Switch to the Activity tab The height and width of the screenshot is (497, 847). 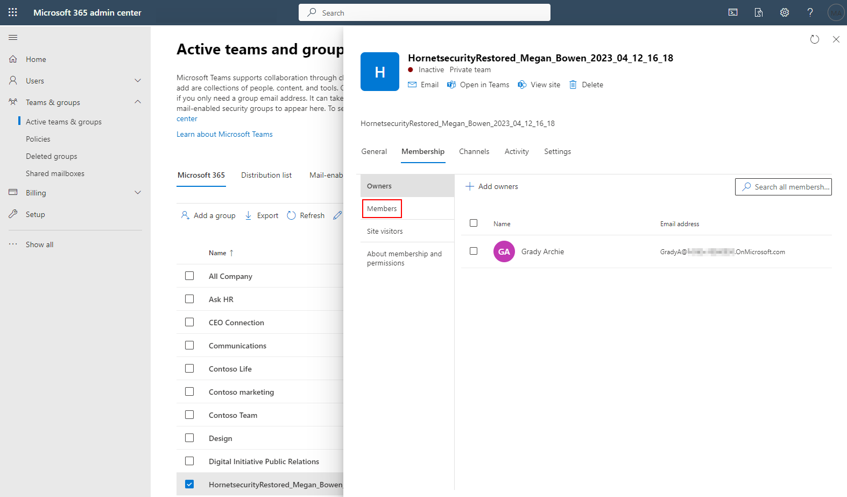[x=517, y=151]
